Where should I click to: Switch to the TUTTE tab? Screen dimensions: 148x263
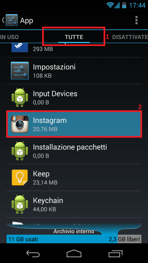[x=74, y=37]
